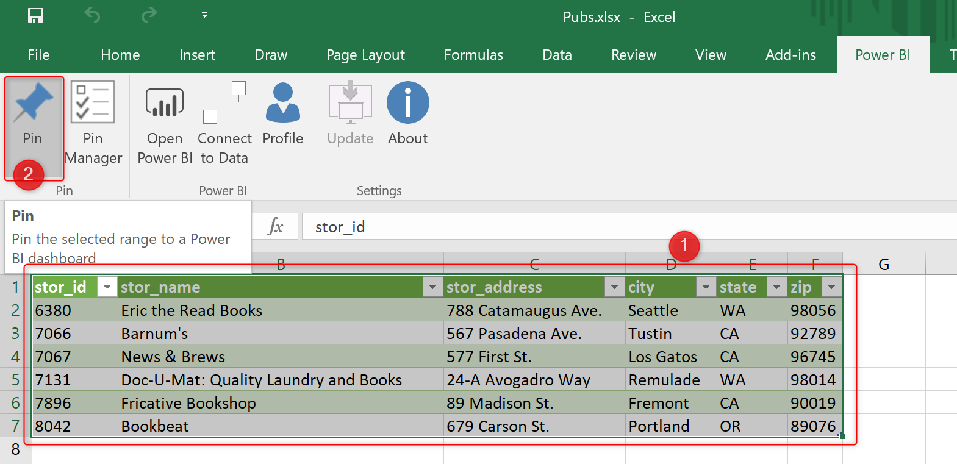The image size is (957, 464).
Task: Click the formula bar containing stor_id
Action: coord(629,227)
